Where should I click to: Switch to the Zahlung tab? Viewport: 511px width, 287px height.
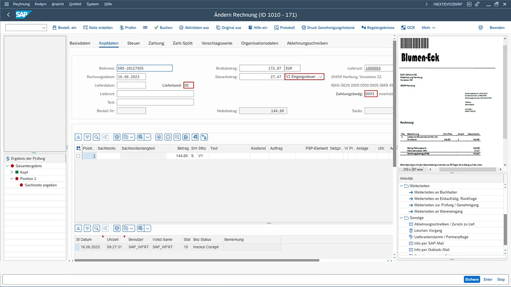(x=156, y=43)
